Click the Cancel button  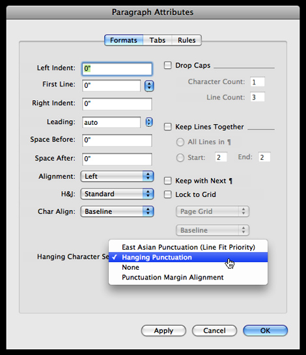(x=214, y=330)
